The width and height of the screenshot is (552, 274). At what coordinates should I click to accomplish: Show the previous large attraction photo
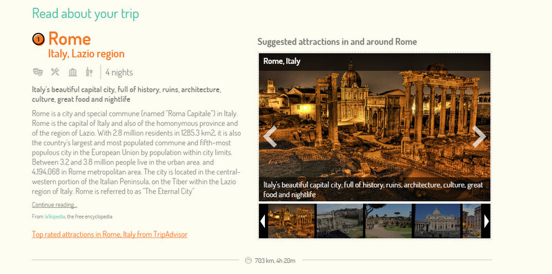pyautogui.click(x=270, y=136)
